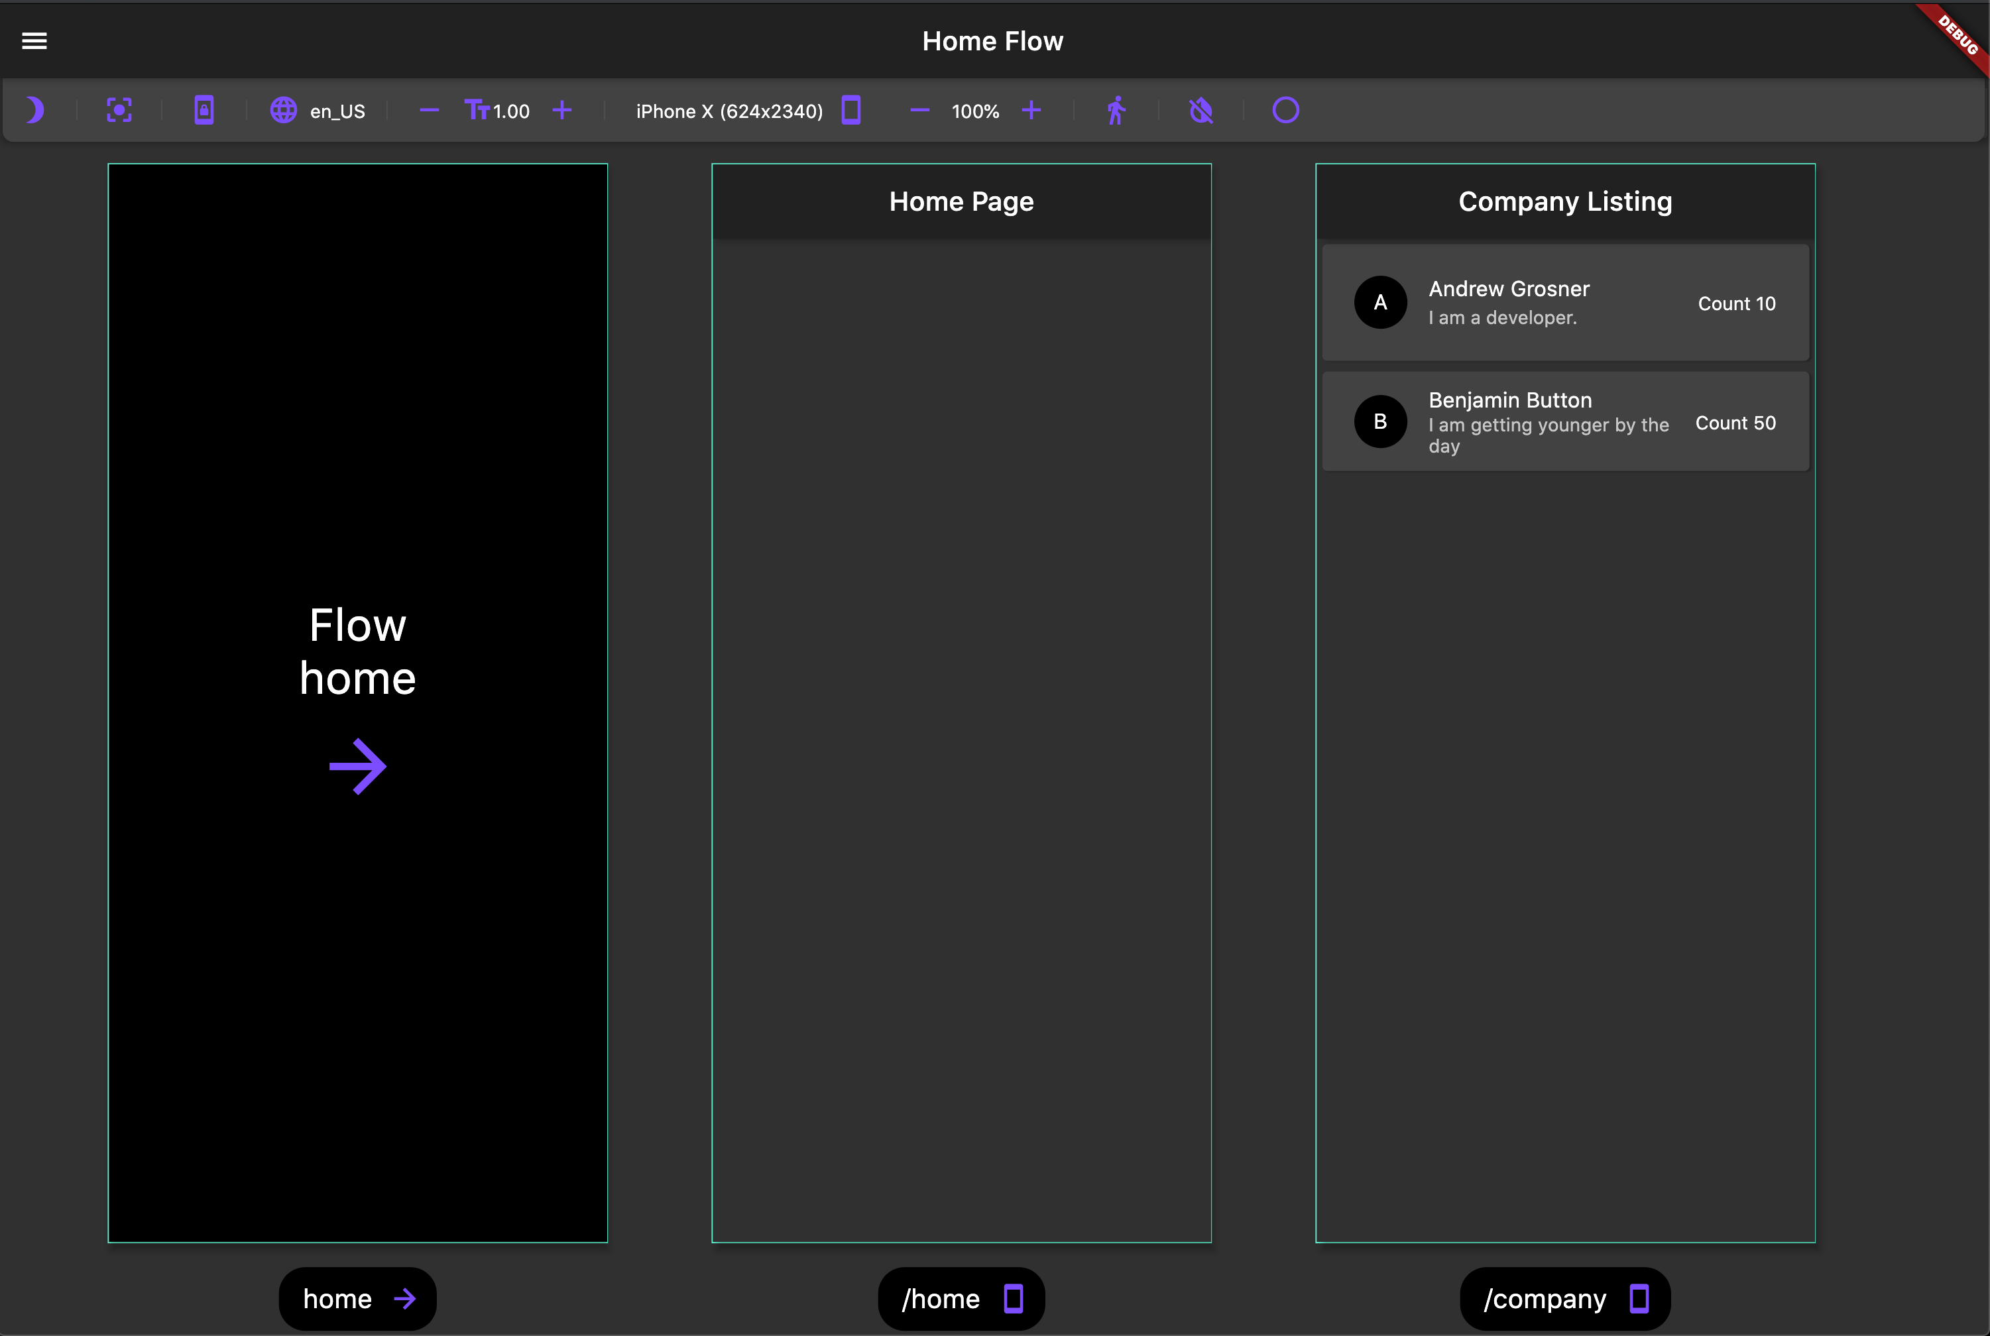The image size is (1990, 1336).
Task: Open the Andrew Grosner list card
Action: pyautogui.click(x=1566, y=302)
